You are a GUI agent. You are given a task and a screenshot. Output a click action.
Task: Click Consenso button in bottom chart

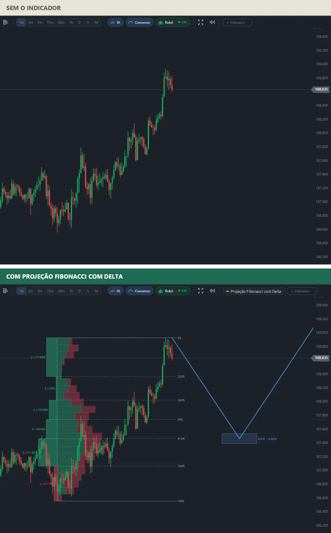139,291
